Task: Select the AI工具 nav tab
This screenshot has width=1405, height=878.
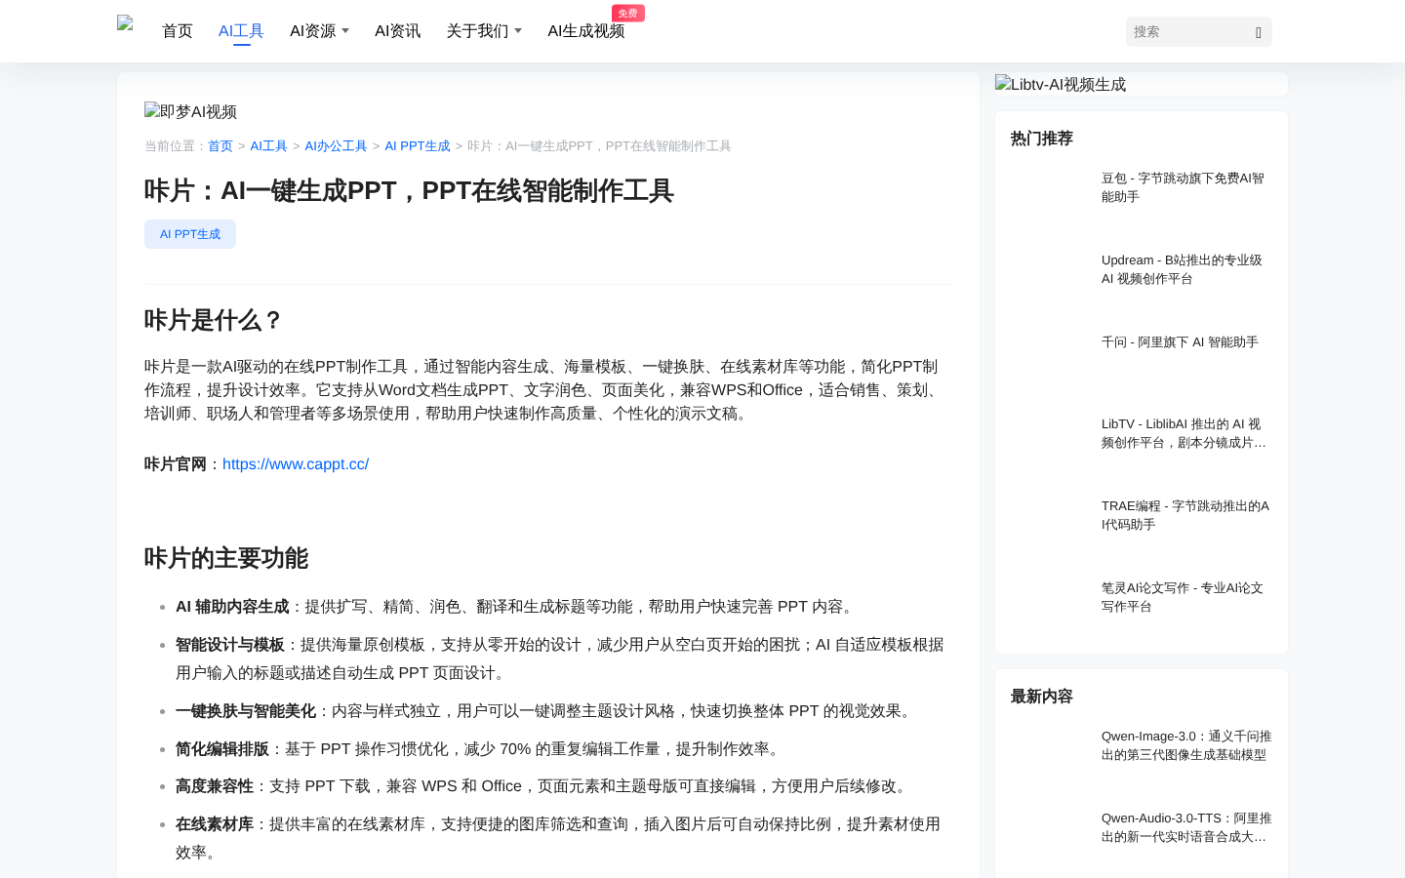Action: 241,31
